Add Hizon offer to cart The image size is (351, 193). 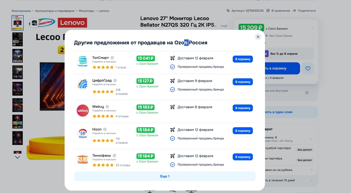(243, 131)
